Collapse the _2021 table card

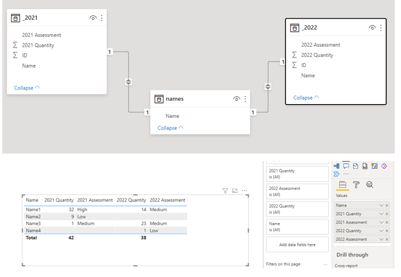(27, 88)
